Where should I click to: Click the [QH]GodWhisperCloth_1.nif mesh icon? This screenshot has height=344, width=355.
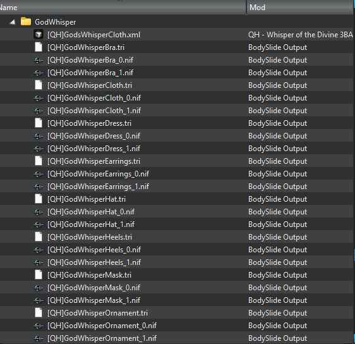coord(39,111)
